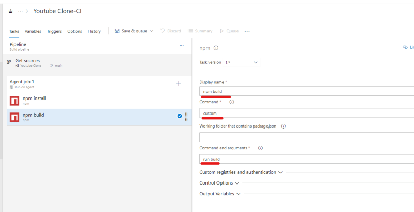
Task: Open the toolbar more actions ellipsis
Action: (x=247, y=31)
